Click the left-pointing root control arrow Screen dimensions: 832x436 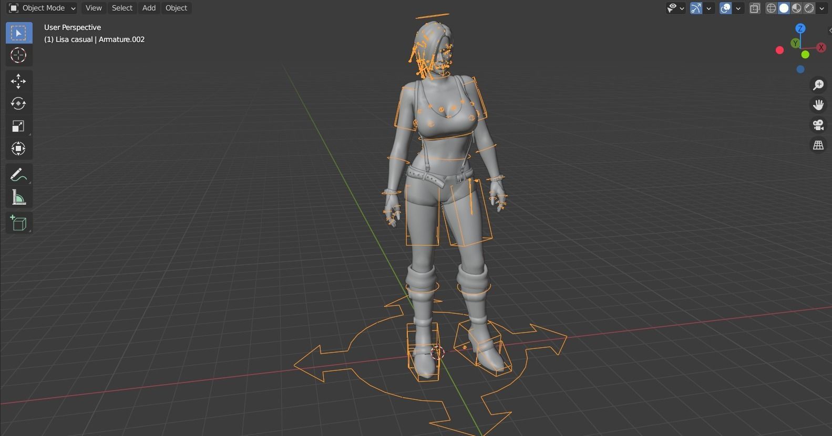(321, 364)
